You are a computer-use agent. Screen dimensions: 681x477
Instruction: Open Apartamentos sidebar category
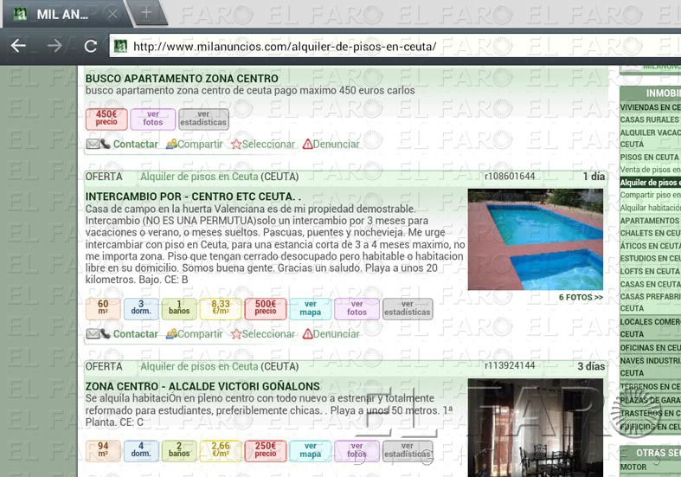[x=650, y=221]
